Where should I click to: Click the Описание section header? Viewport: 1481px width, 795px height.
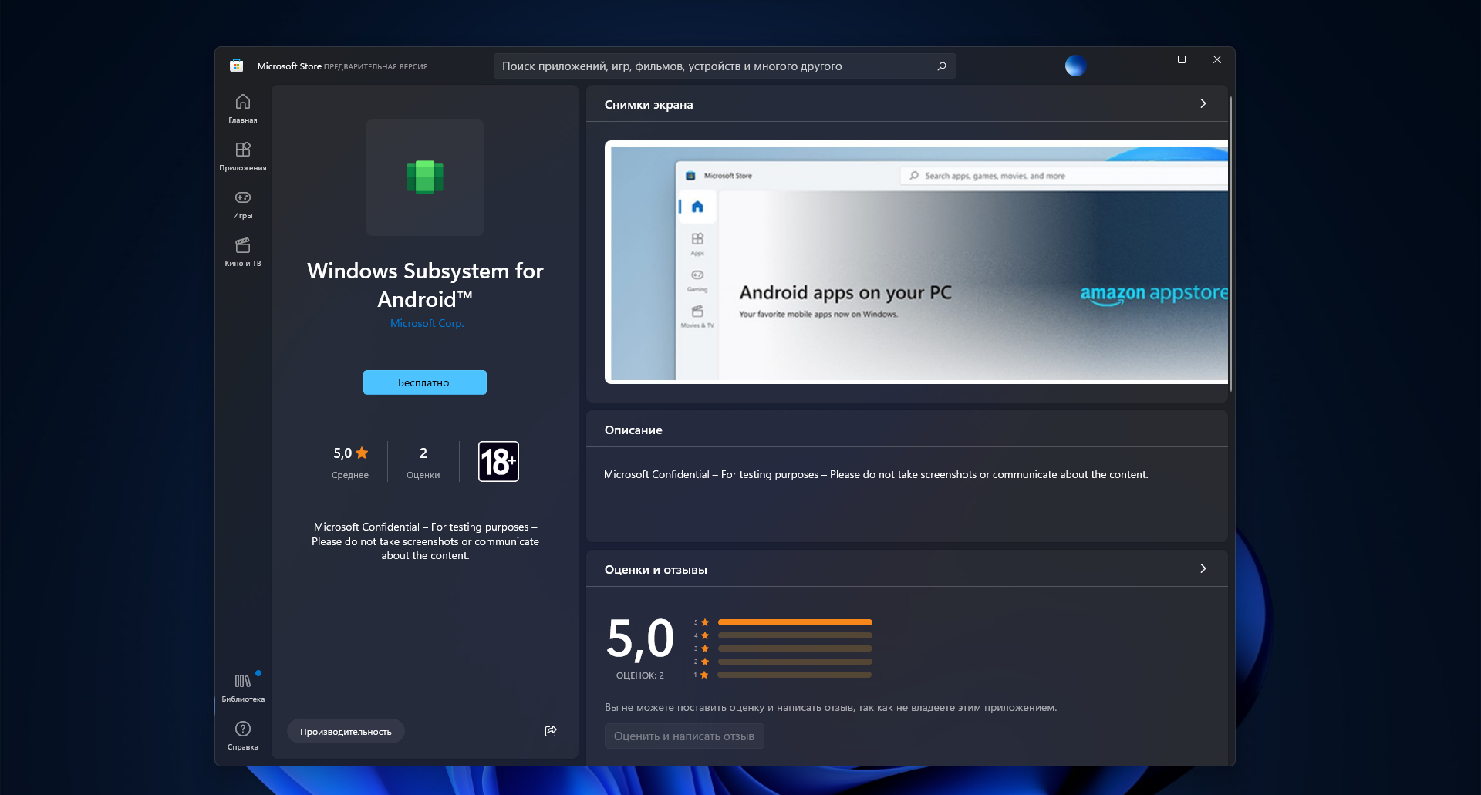633,430
